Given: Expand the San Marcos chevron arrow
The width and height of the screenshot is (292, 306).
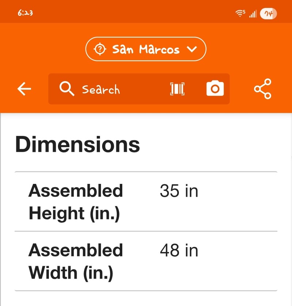Looking at the screenshot, I should coord(192,49).
